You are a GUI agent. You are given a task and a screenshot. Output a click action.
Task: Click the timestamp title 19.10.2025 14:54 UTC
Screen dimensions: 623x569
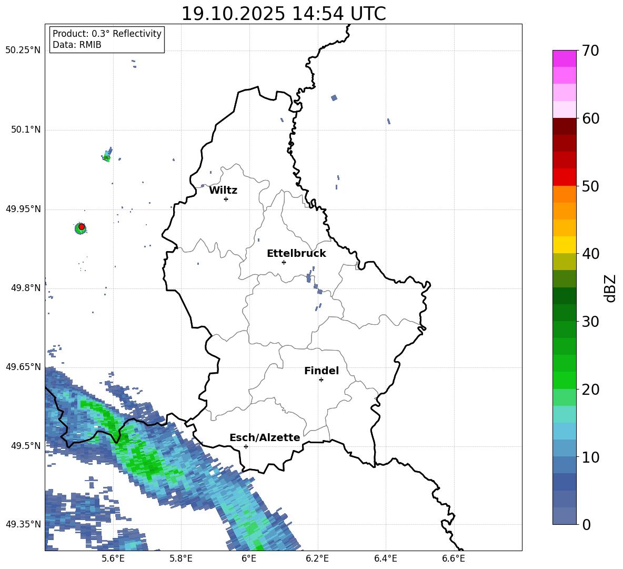tap(283, 14)
